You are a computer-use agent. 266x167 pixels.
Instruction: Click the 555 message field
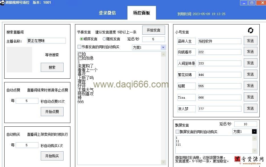tap(220, 86)
